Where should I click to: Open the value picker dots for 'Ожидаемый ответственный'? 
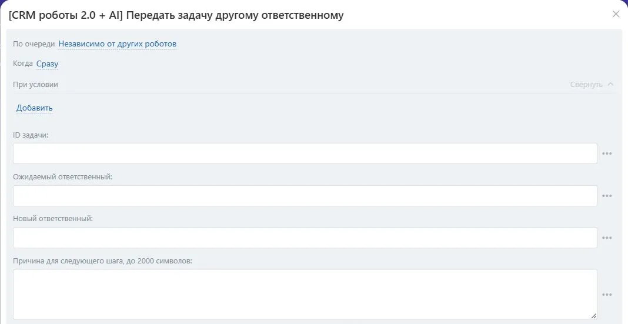click(x=607, y=196)
